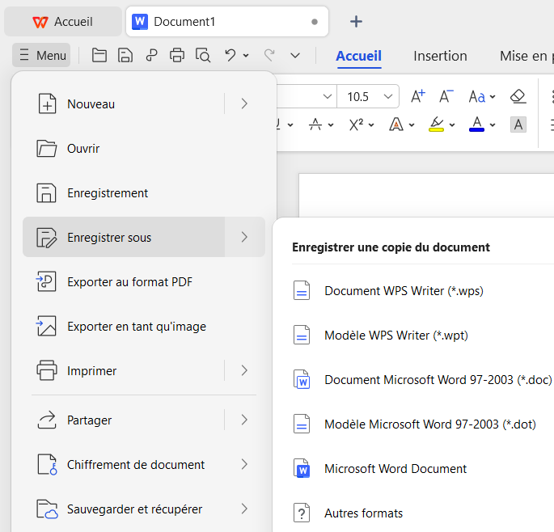
Task: Click Autres formats option
Action: (363, 513)
